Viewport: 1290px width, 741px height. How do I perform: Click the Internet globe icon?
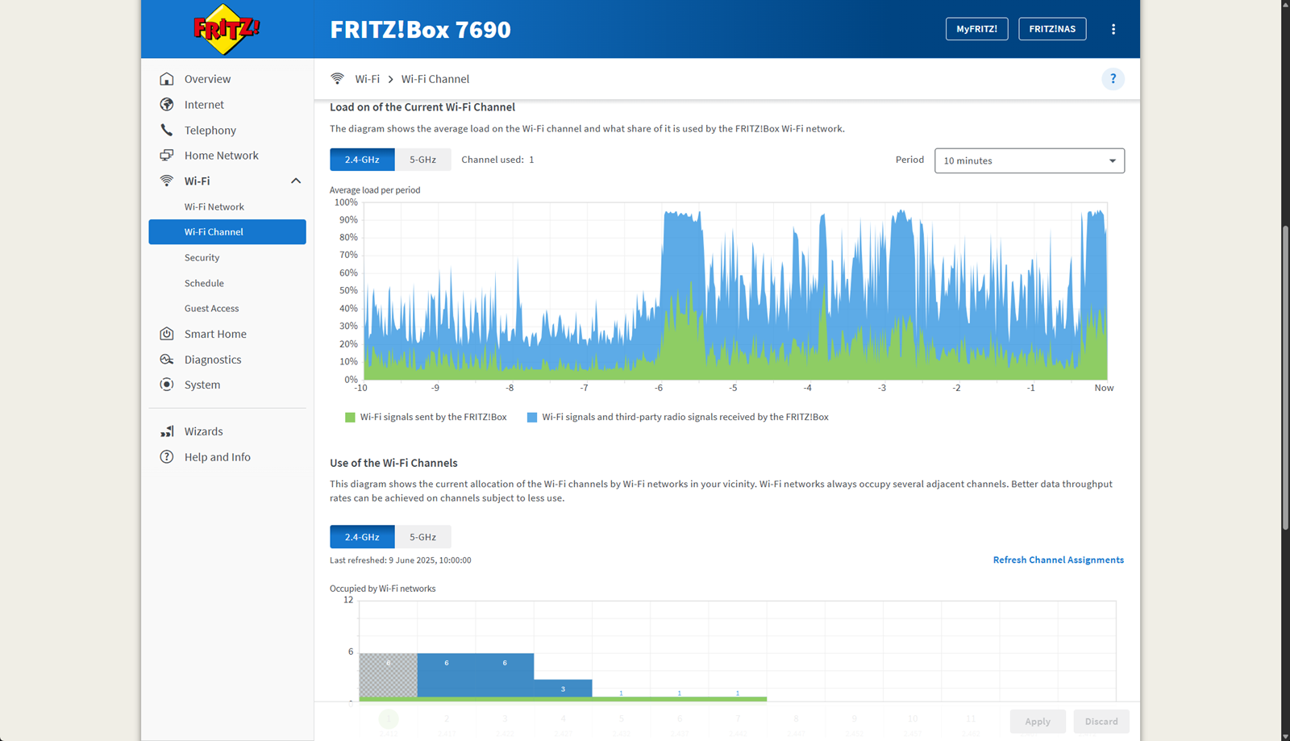[x=167, y=104]
